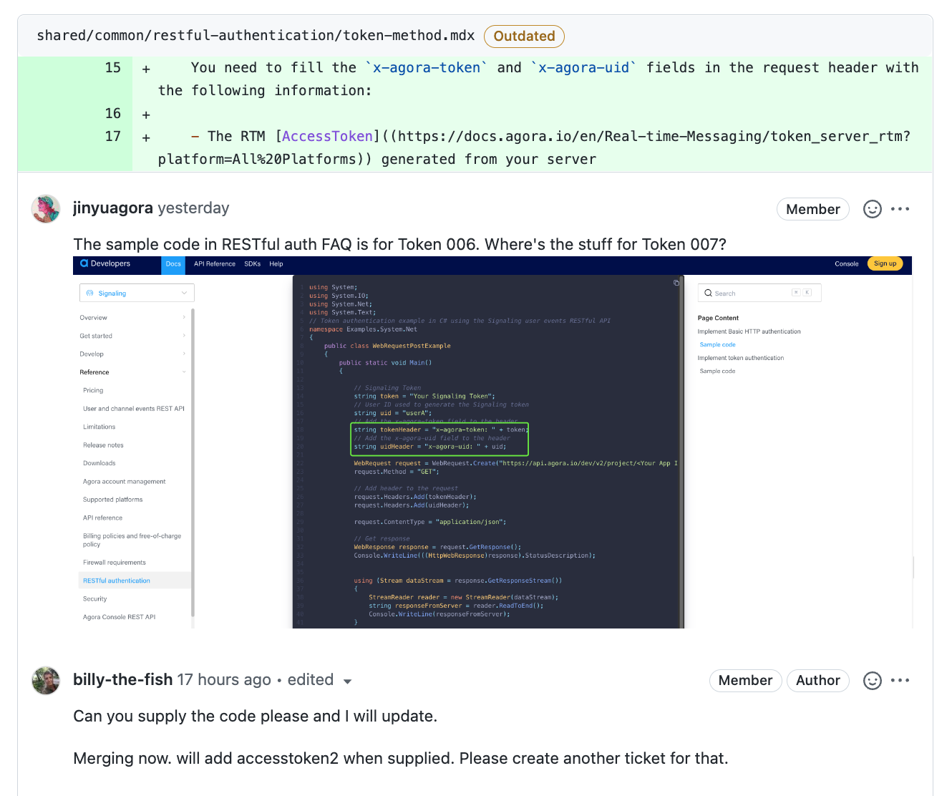952x796 pixels.
Task: Switch to the Docs tab
Action: [x=173, y=263]
